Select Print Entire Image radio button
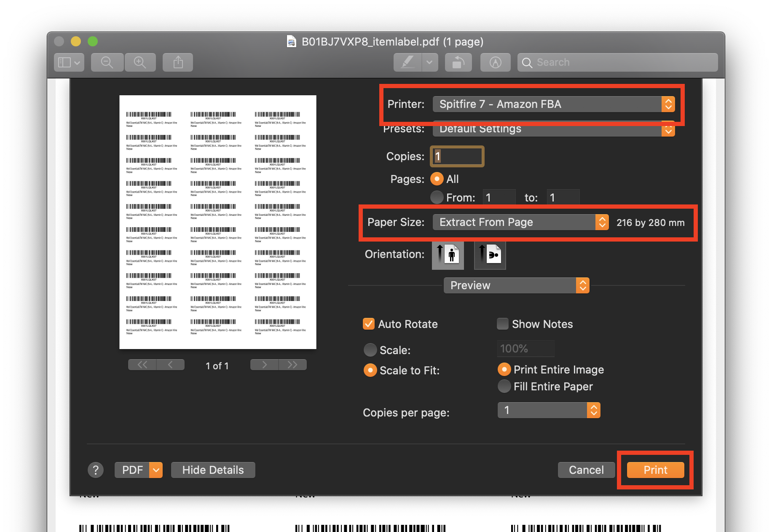The image size is (772, 532). pos(504,369)
